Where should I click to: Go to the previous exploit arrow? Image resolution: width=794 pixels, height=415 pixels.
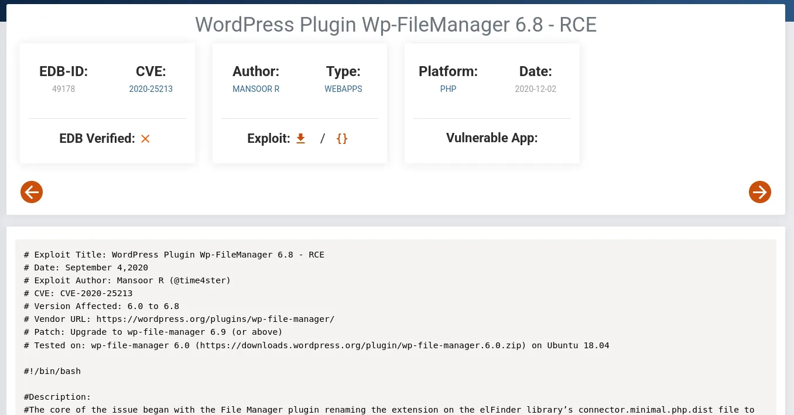point(32,192)
